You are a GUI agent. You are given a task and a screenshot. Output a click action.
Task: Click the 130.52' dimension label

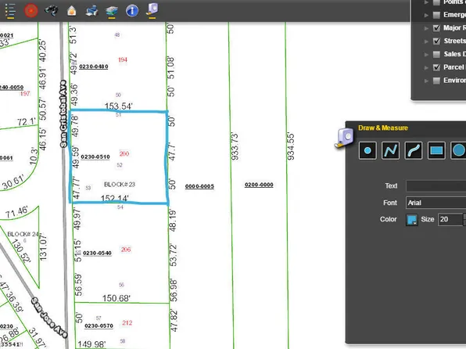click(21, 252)
